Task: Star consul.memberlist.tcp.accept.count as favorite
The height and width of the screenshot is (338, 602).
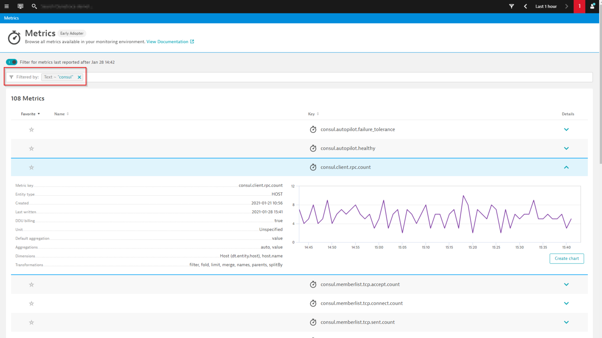Action: pyautogui.click(x=31, y=284)
